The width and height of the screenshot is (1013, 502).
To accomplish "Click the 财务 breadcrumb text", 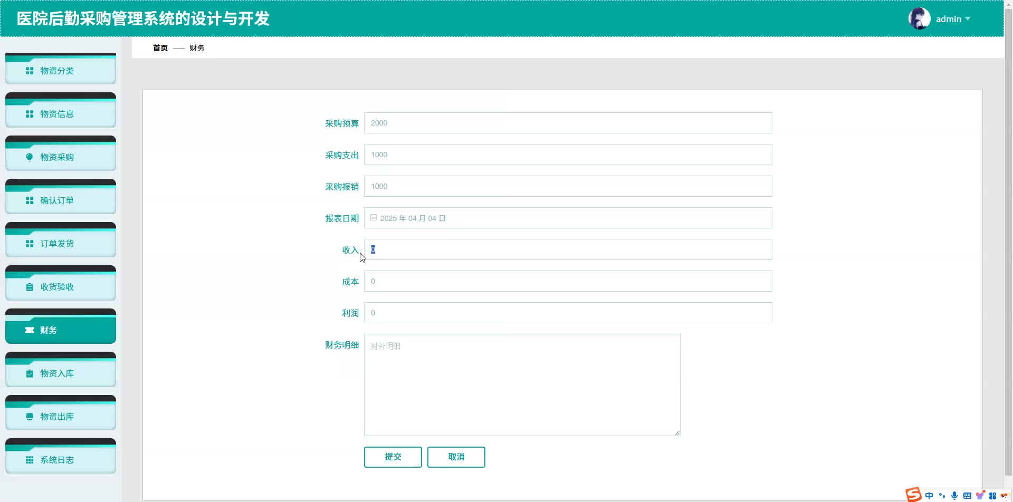I will click(x=197, y=48).
